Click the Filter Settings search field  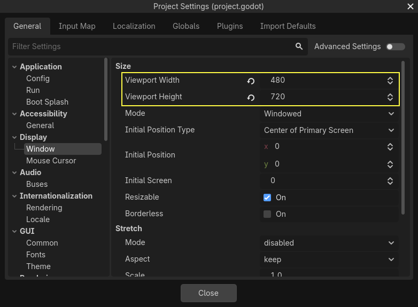point(150,46)
